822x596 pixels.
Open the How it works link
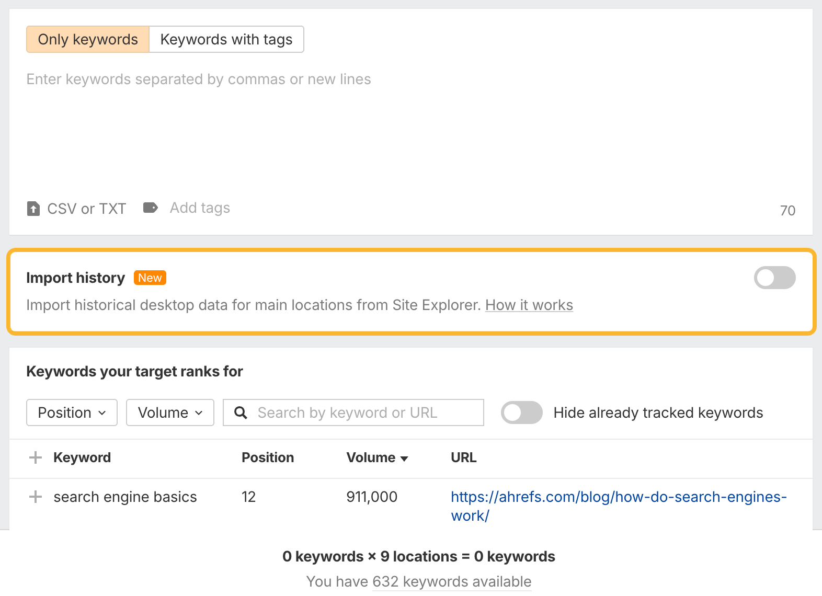click(529, 305)
